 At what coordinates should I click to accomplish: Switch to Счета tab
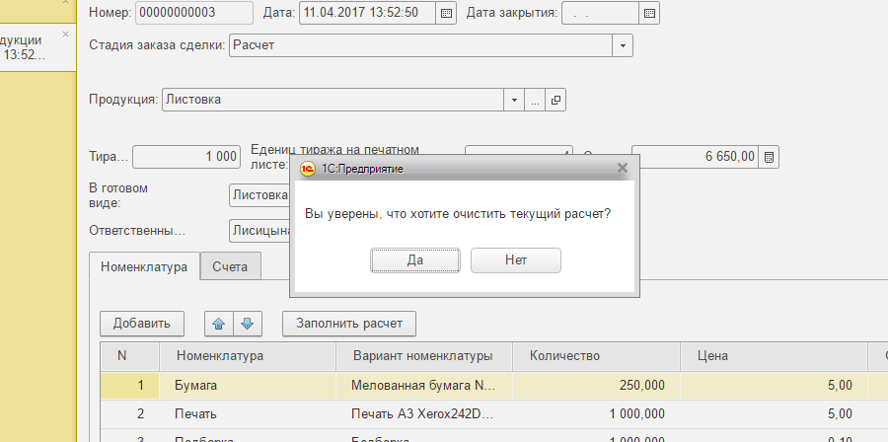pos(230,266)
